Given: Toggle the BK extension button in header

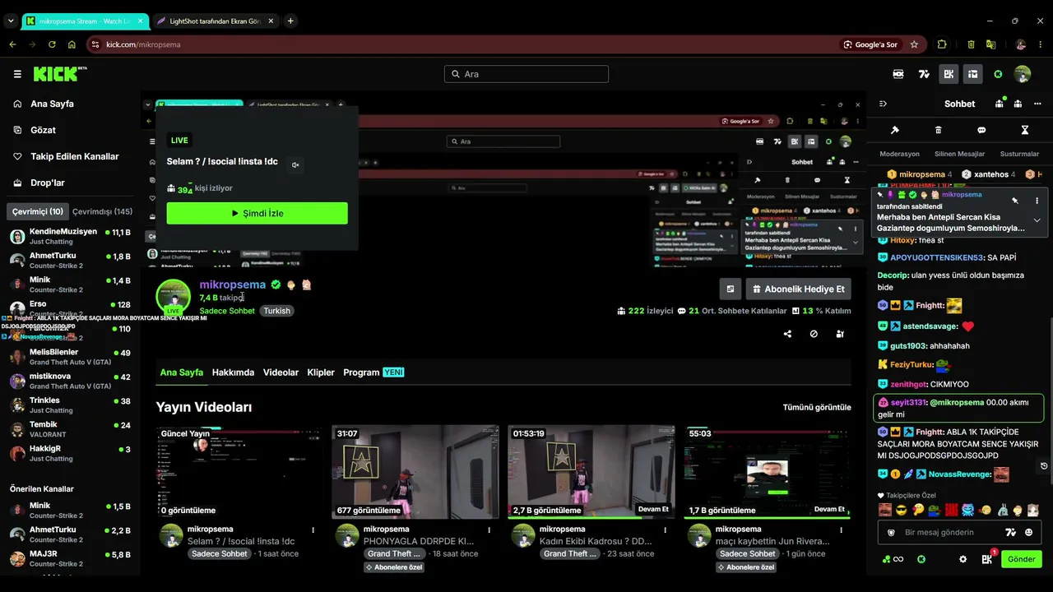Looking at the screenshot, I should click(949, 74).
